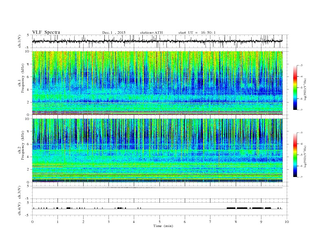Select the date text "Dec. 1 , 2015"
Viewport: 323px width, 249px height.
click(114, 33)
